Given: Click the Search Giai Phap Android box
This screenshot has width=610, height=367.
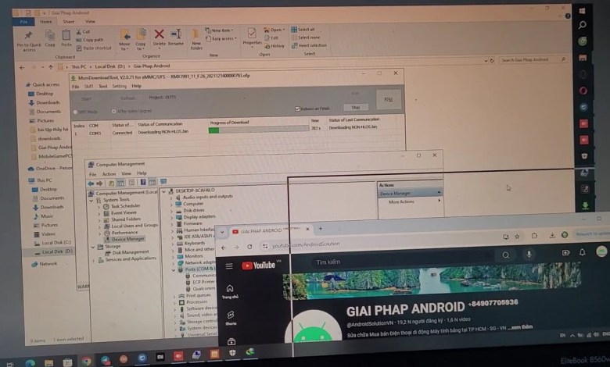Looking at the screenshot, I should coord(533,60).
